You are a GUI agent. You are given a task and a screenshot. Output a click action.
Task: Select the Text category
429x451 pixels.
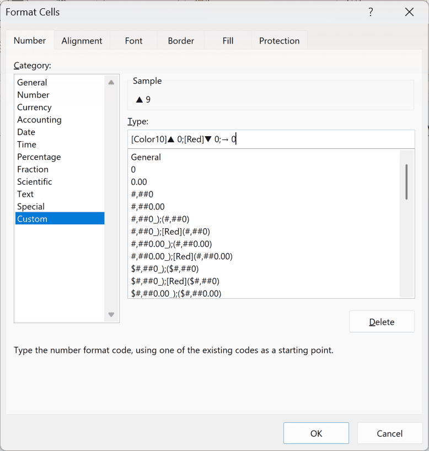pyautogui.click(x=60, y=194)
